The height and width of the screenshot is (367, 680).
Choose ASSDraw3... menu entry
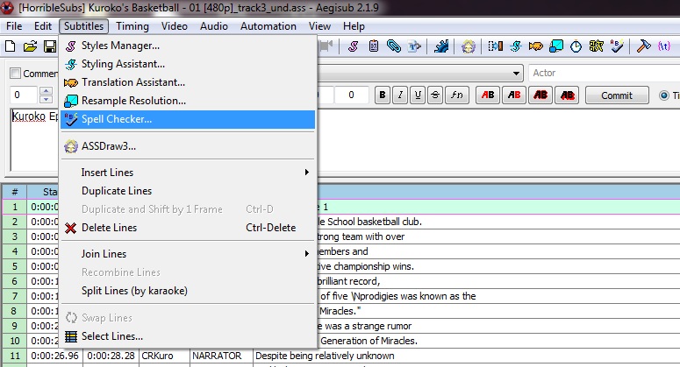(x=188, y=146)
